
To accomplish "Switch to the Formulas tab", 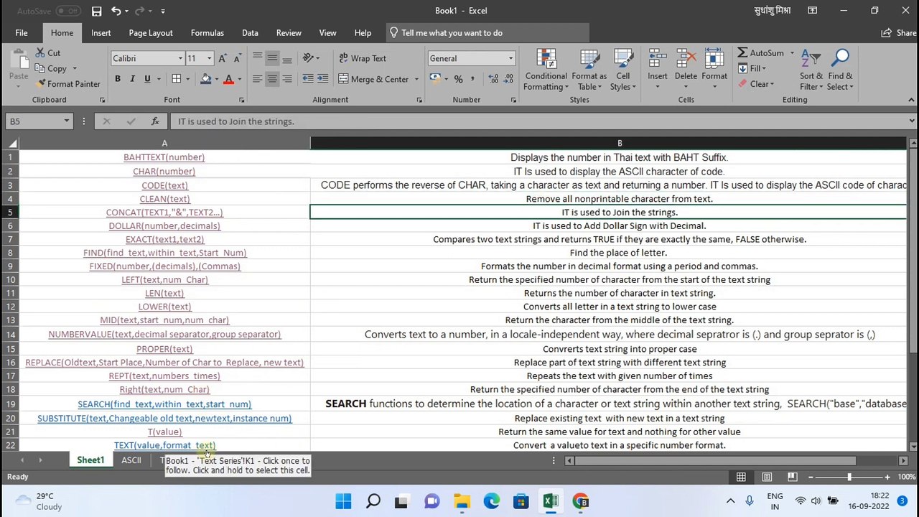I will (207, 33).
